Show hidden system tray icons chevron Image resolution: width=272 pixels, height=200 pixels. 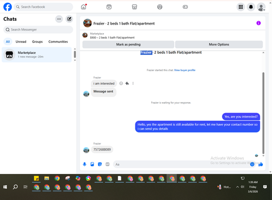tap(237, 187)
